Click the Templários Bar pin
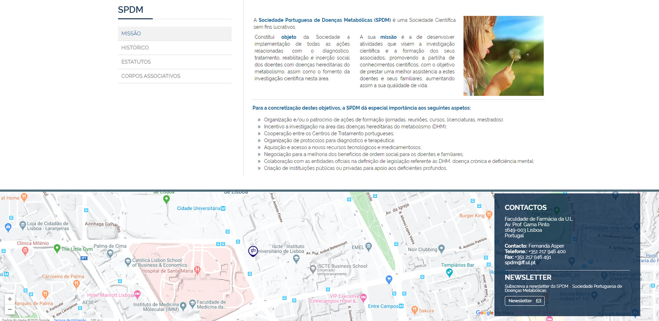This screenshot has height=321, width=659. pos(449,273)
